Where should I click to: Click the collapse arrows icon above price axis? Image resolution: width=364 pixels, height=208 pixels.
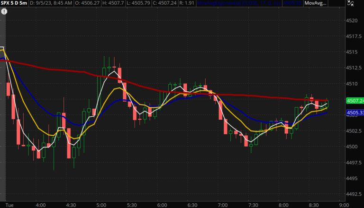350,3
